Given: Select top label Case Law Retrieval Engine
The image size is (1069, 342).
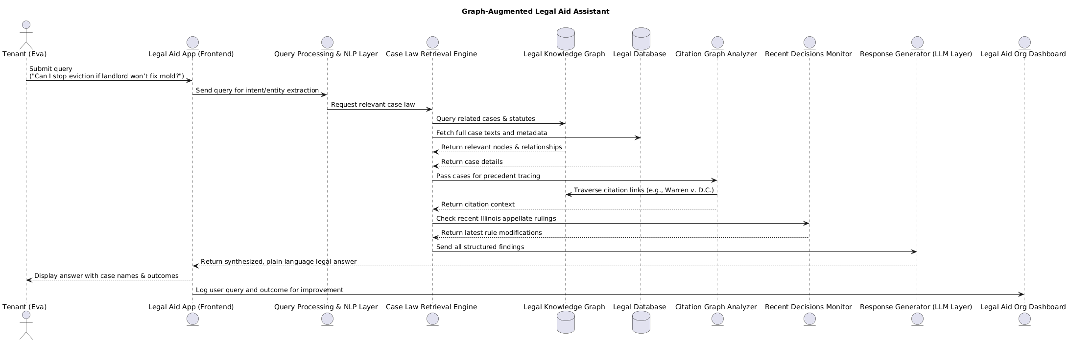Looking at the screenshot, I should click(431, 54).
